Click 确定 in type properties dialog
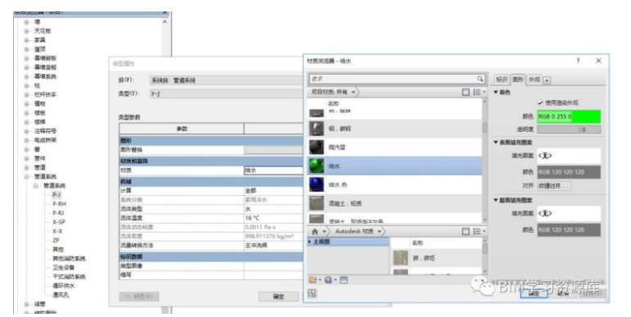Image resolution: width=631 pixels, height=317 pixels. coord(279,297)
